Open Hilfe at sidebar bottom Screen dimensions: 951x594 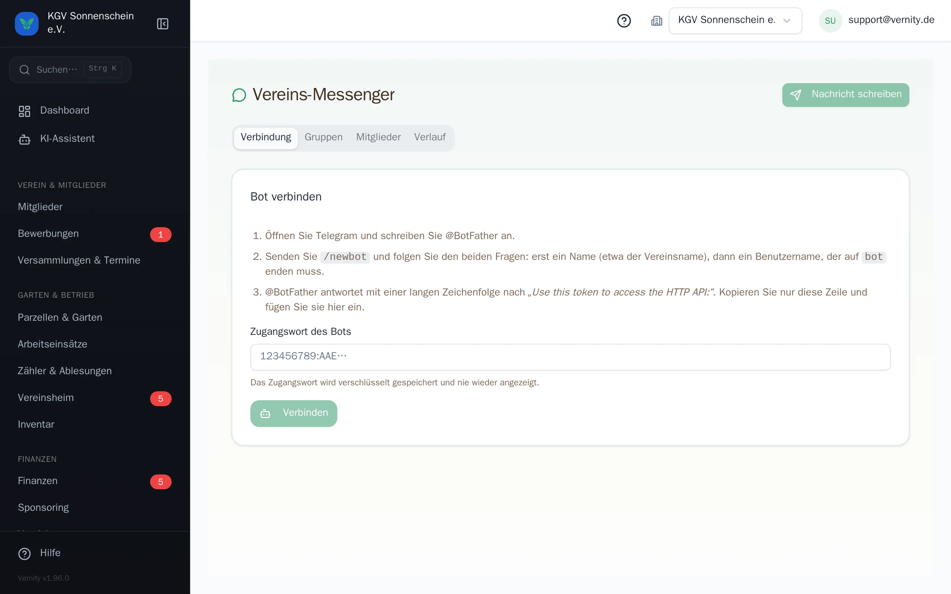(95, 553)
